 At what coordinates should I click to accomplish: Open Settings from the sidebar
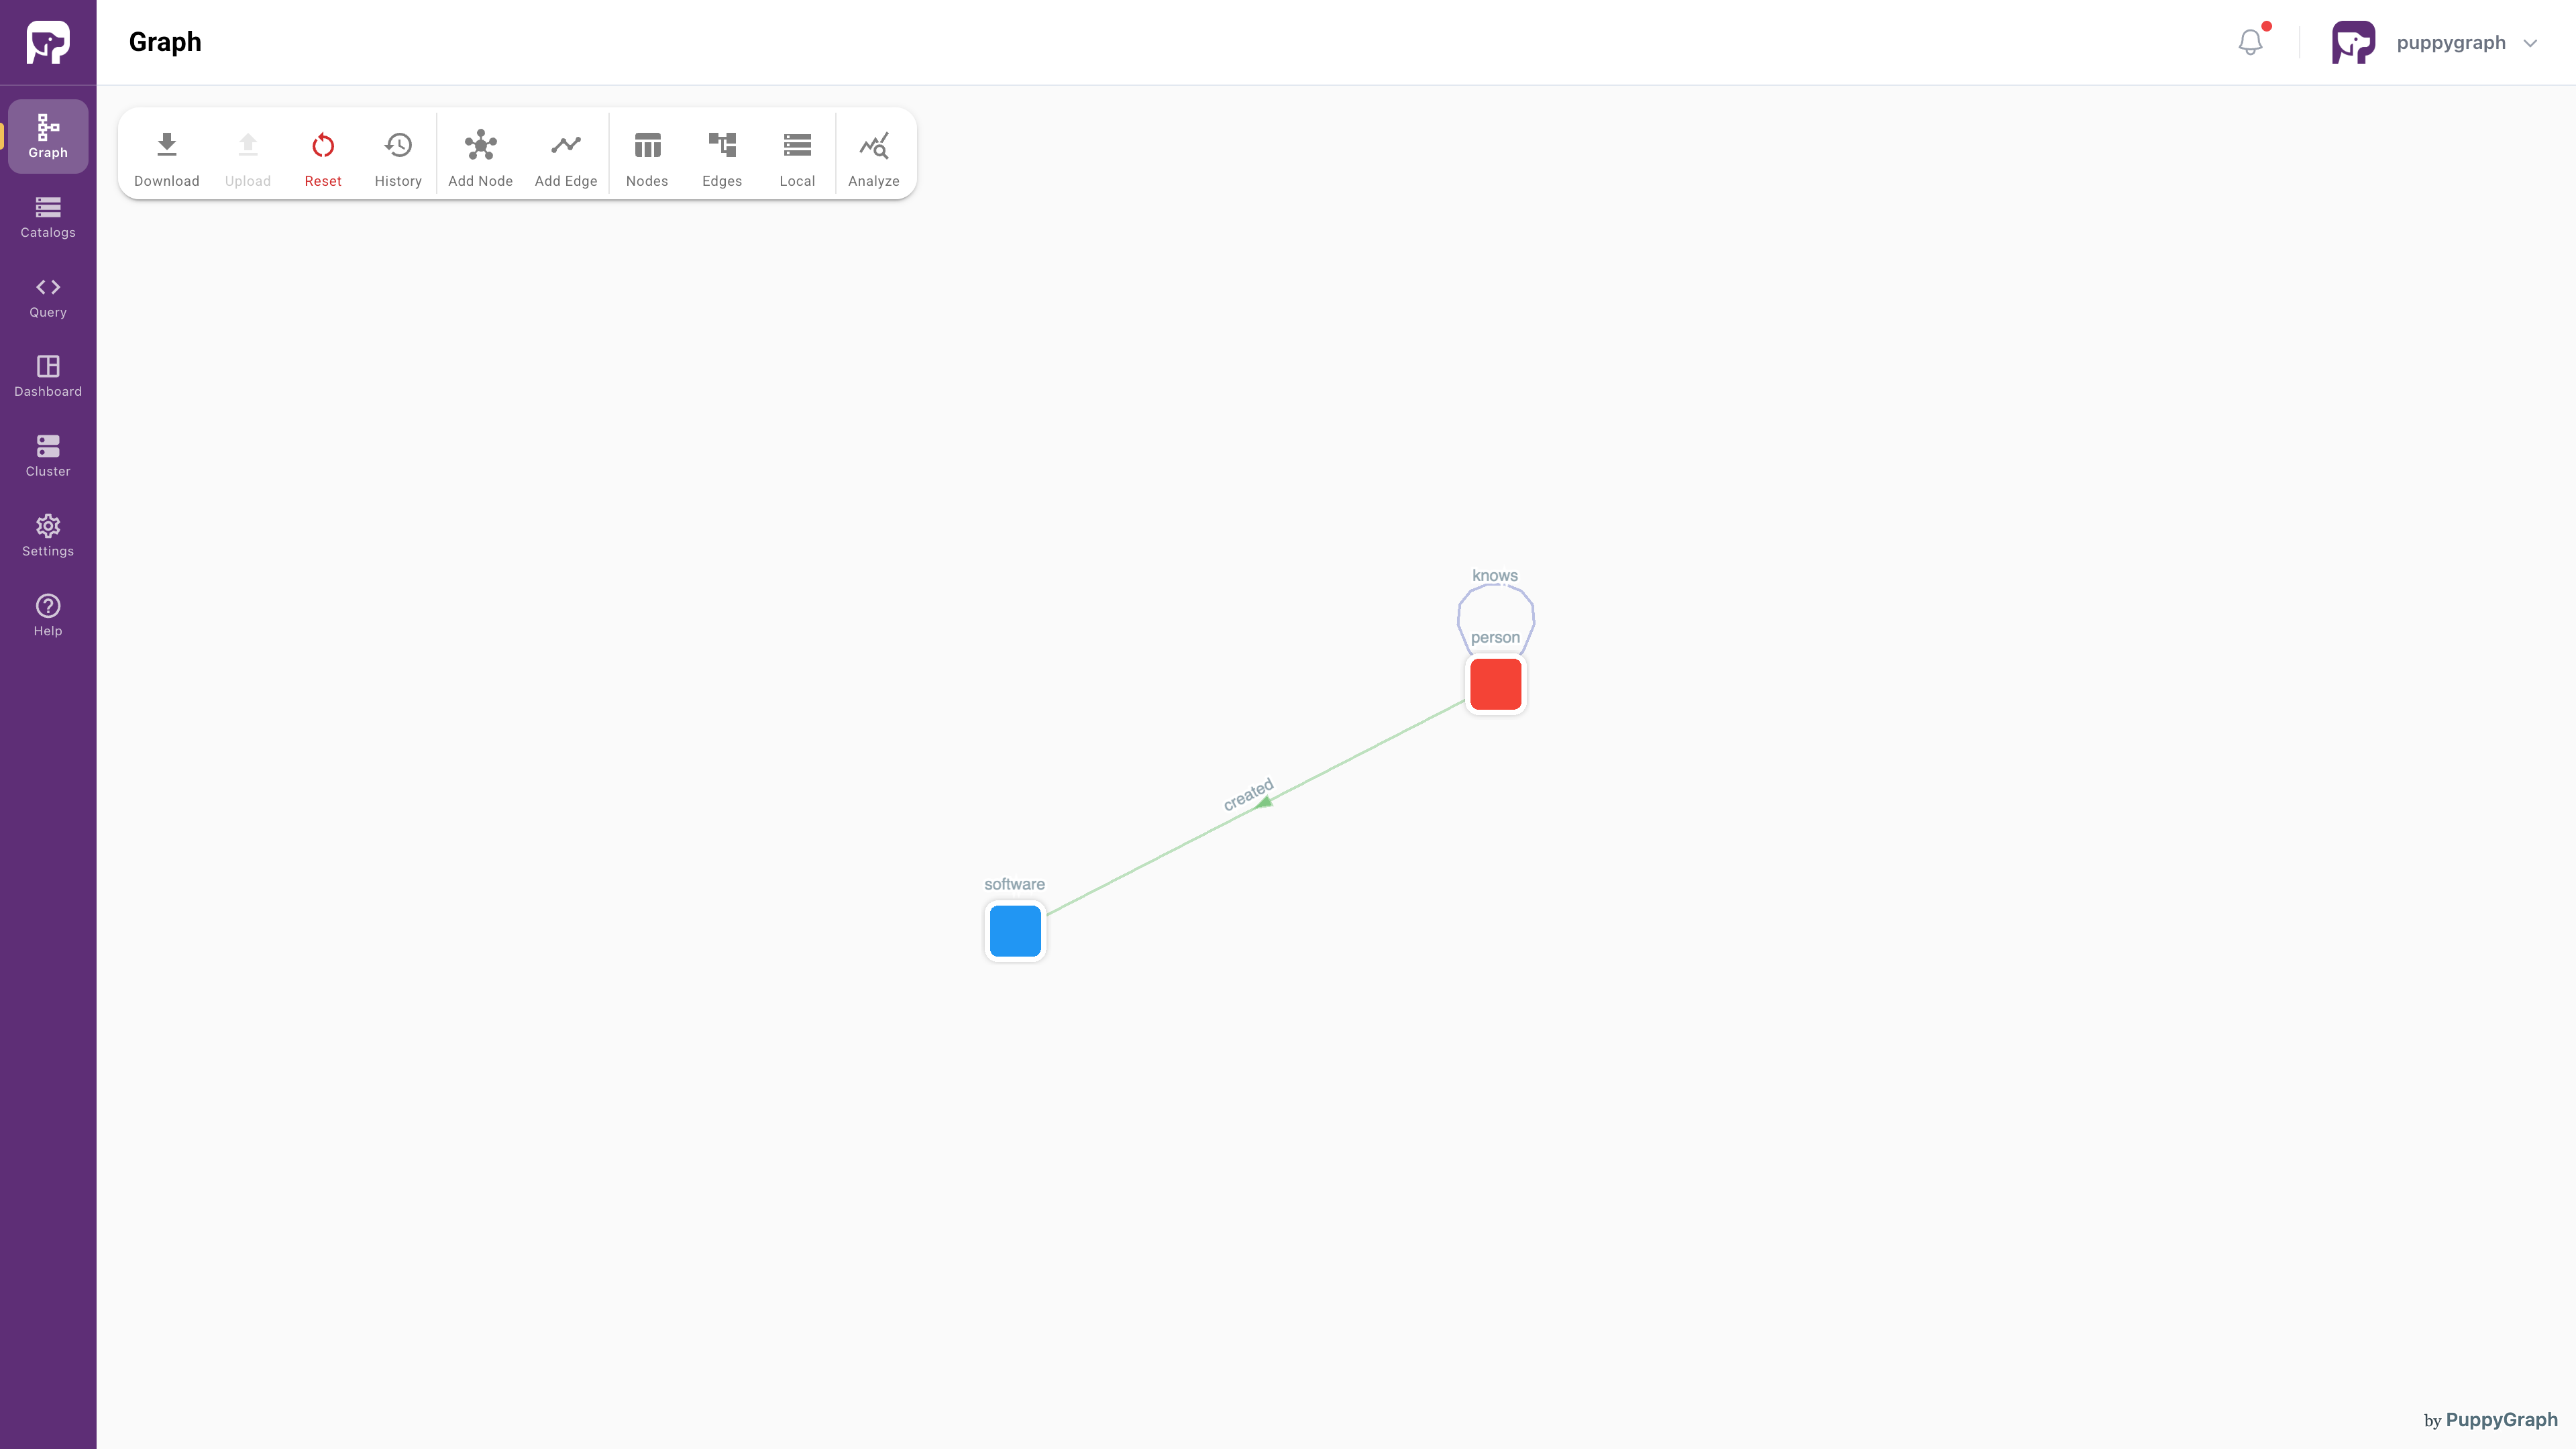pos(47,535)
